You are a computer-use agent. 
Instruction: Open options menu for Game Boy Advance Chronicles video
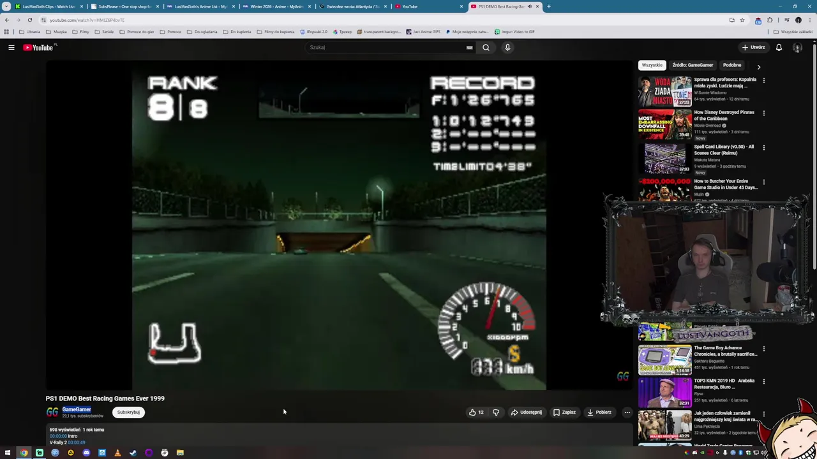click(763, 349)
